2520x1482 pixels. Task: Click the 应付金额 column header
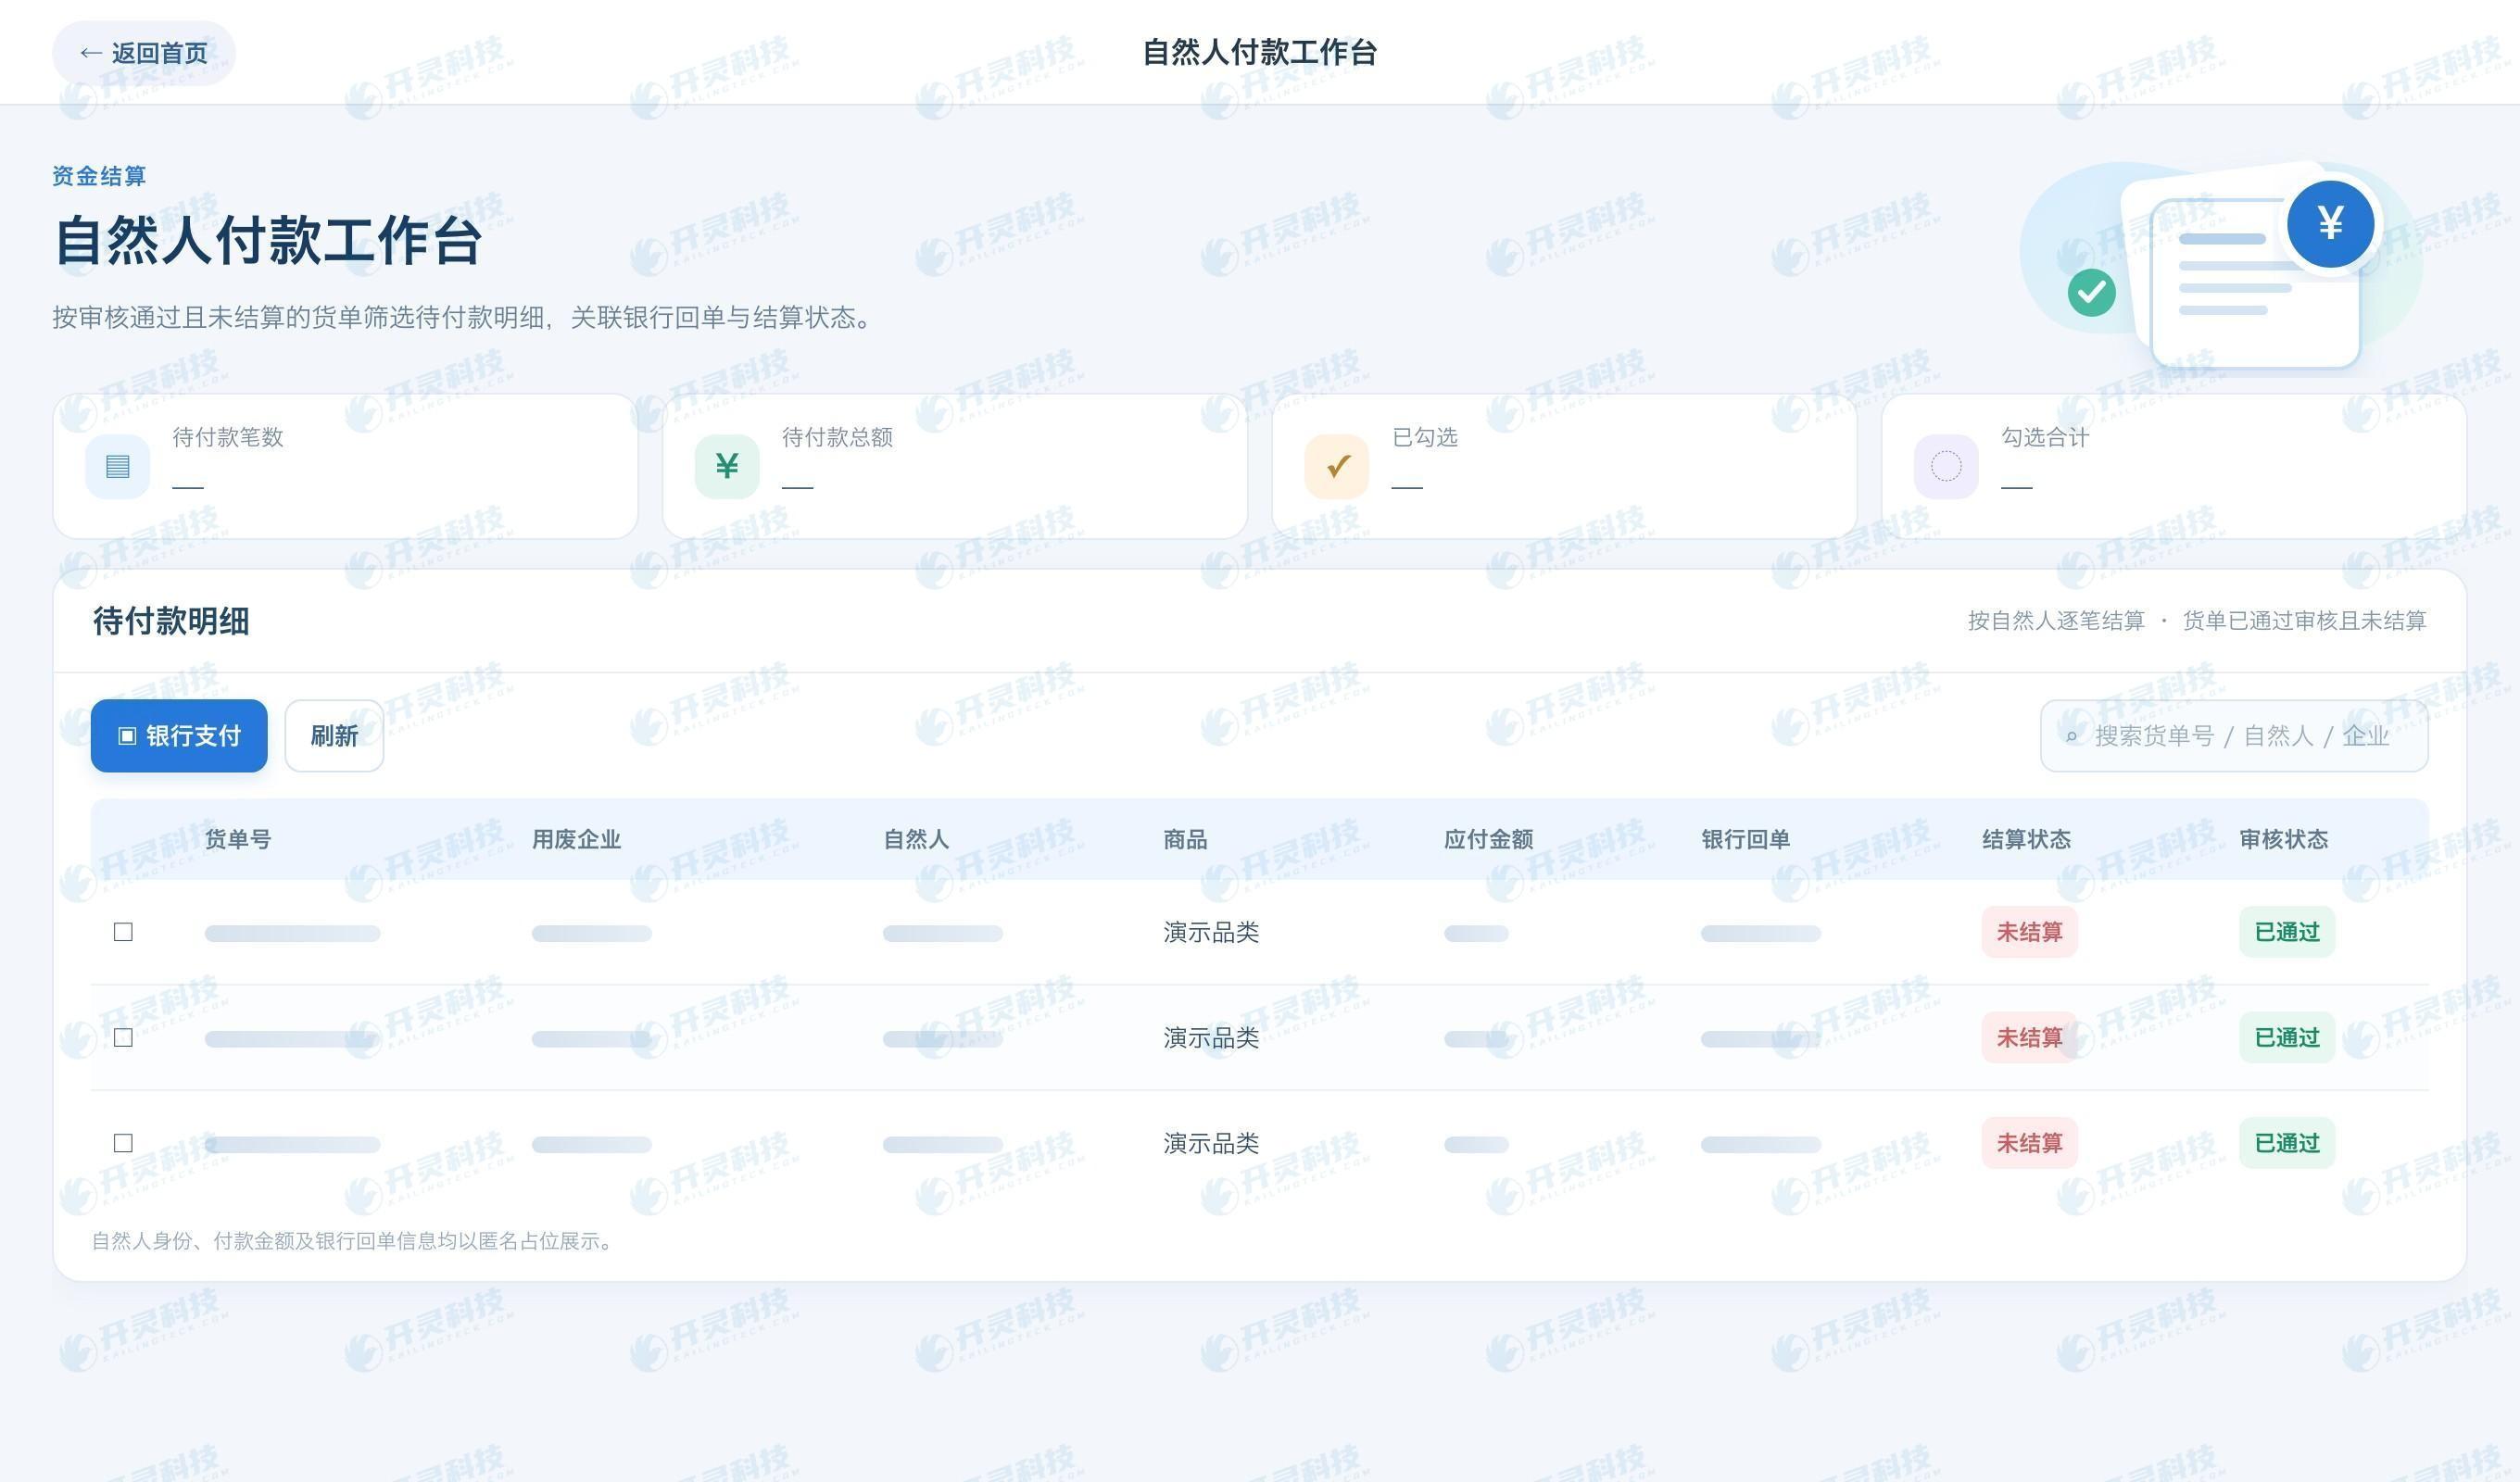coord(1488,840)
